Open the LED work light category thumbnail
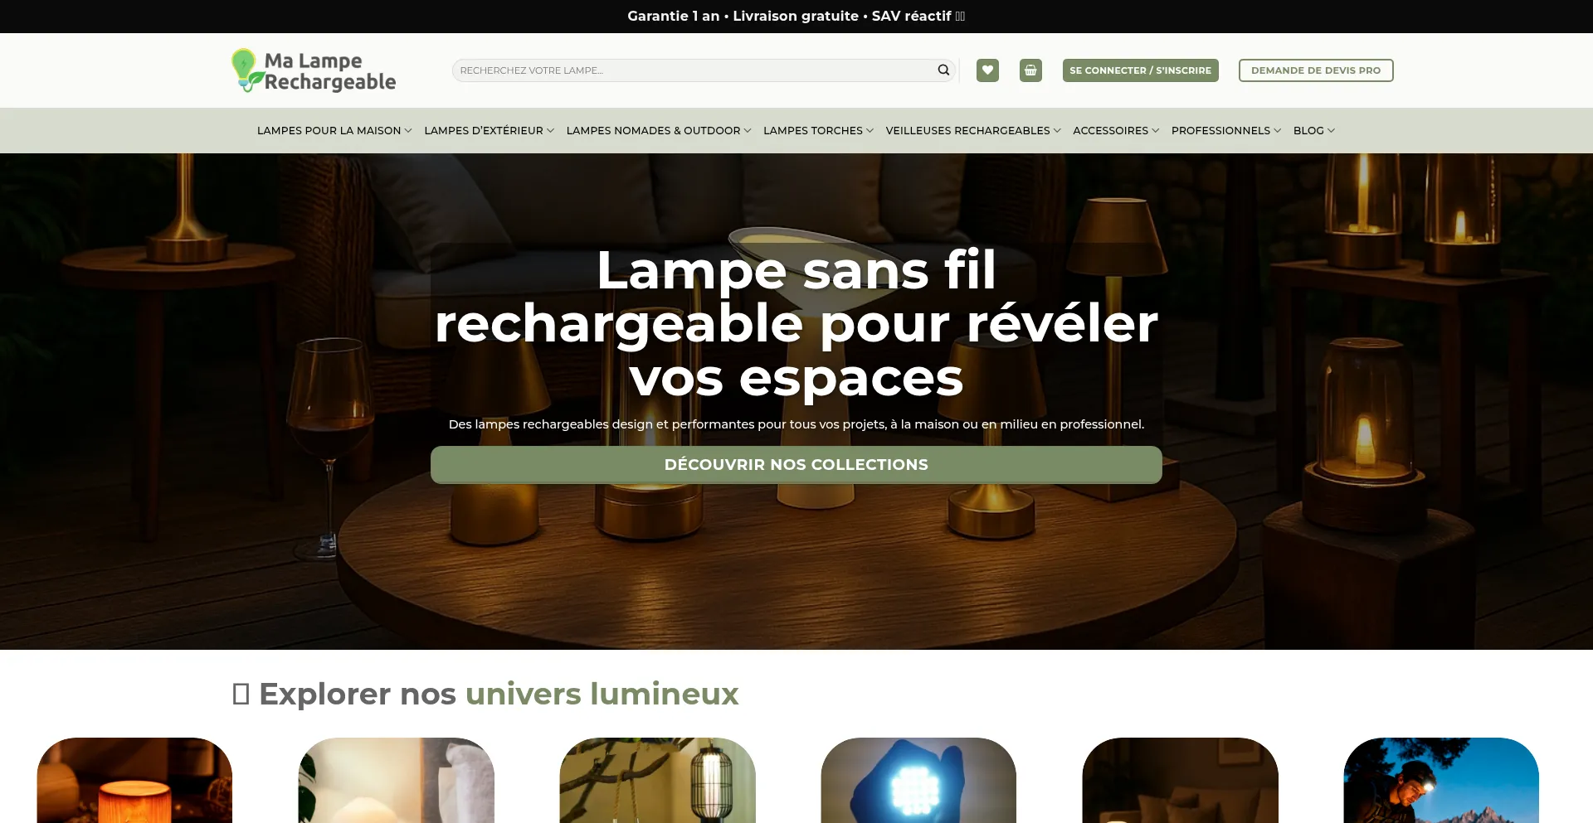The height and width of the screenshot is (823, 1593). click(918, 780)
